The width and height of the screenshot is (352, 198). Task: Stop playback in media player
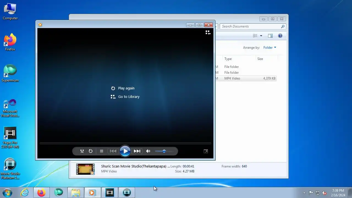click(x=101, y=151)
